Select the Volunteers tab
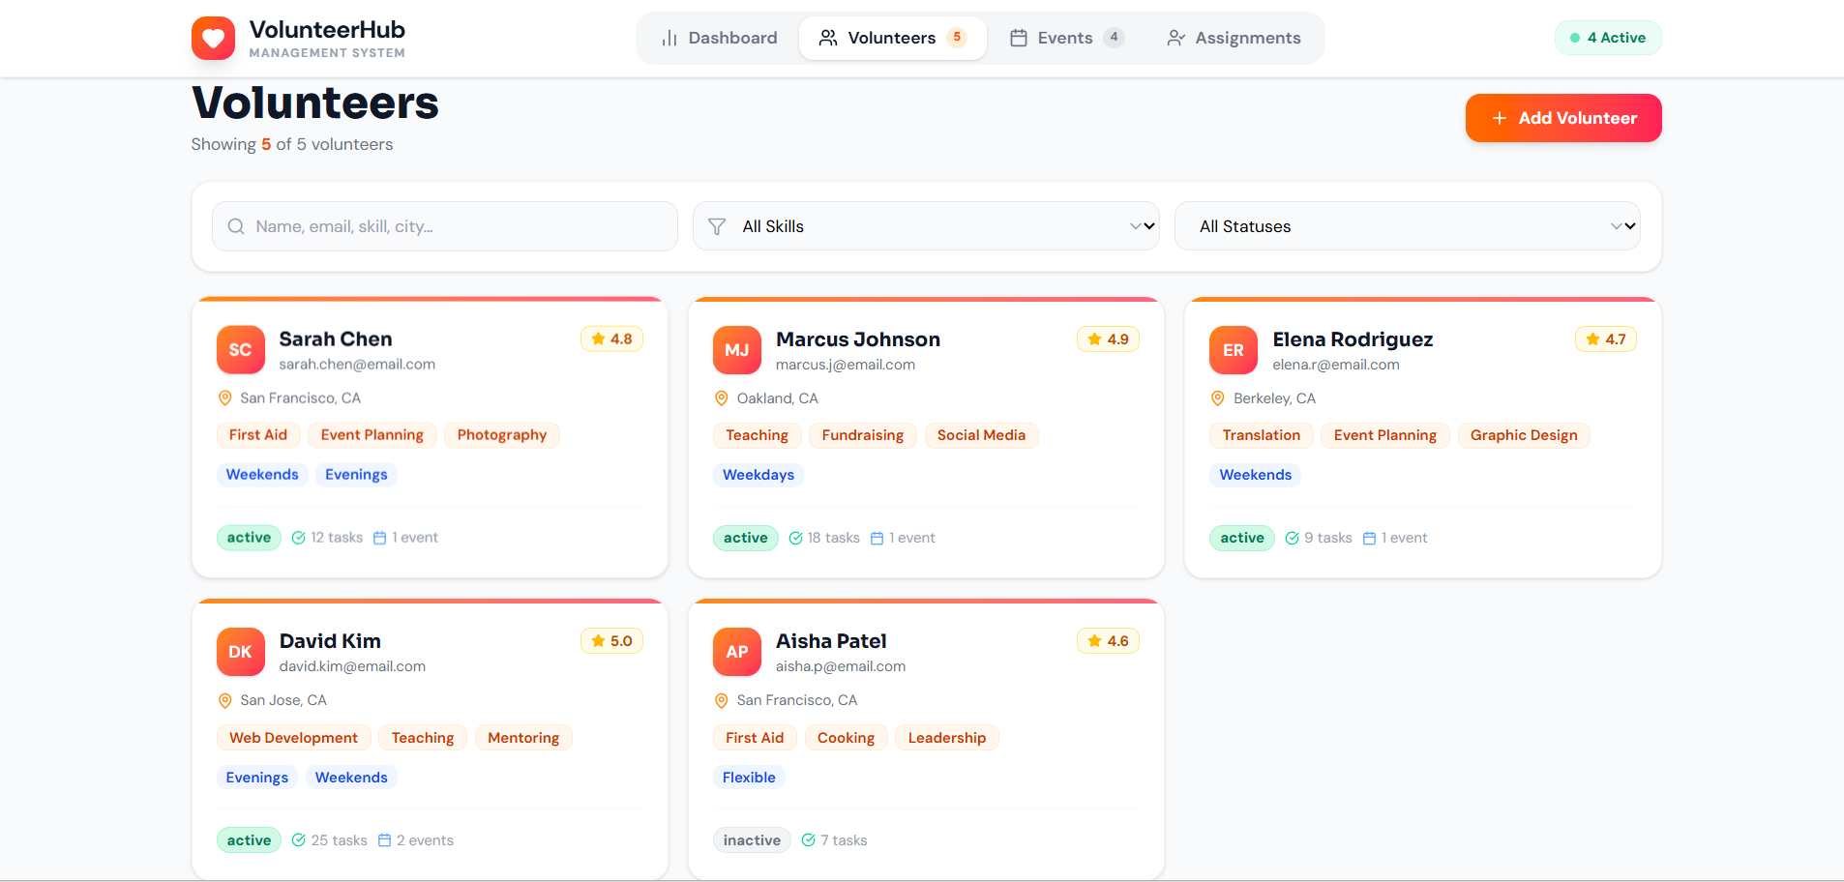This screenshot has height=882, width=1844. tap(891, 38)
